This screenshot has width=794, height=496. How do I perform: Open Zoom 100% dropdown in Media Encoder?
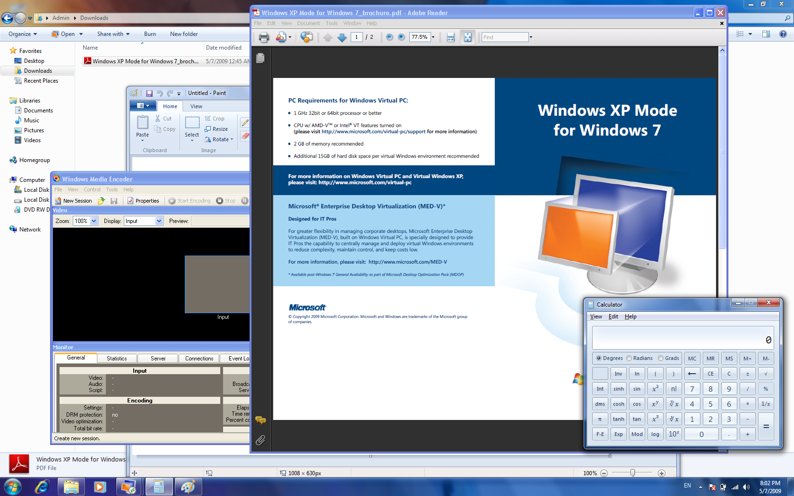pos(94,221)
